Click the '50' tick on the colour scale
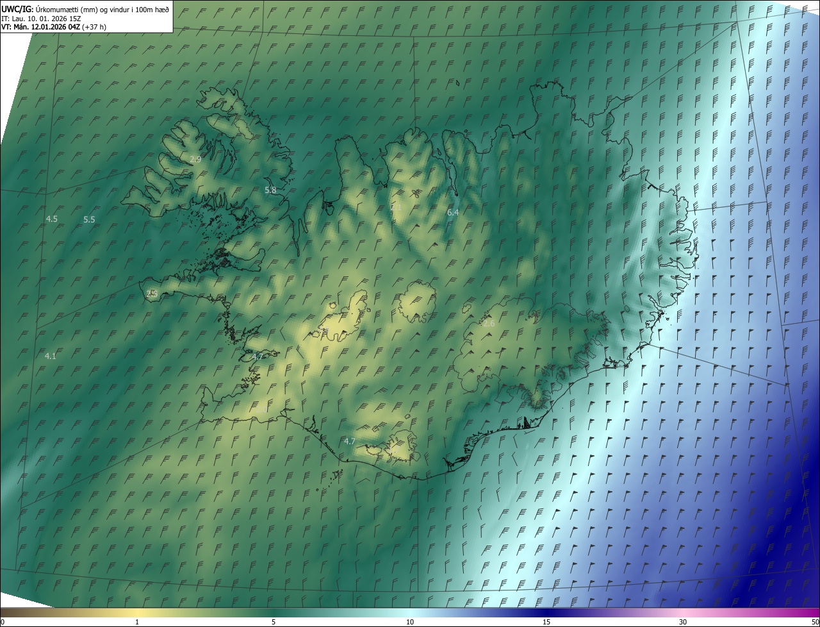The image size is (820, 627). coord(815,623)
